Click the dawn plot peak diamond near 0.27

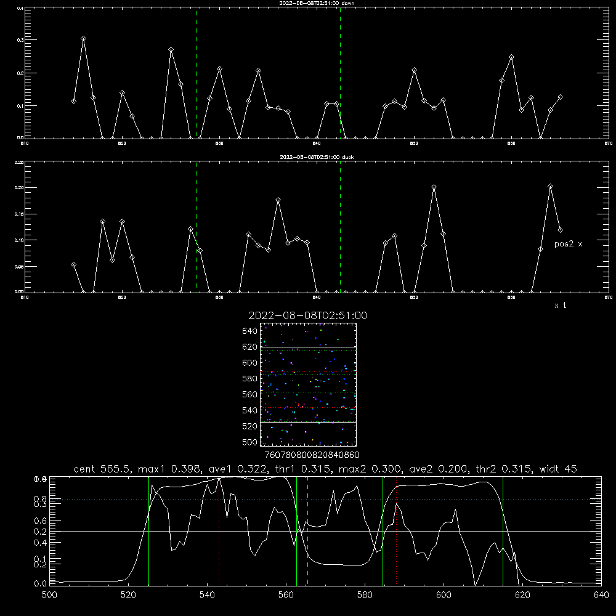pos(171,50)
